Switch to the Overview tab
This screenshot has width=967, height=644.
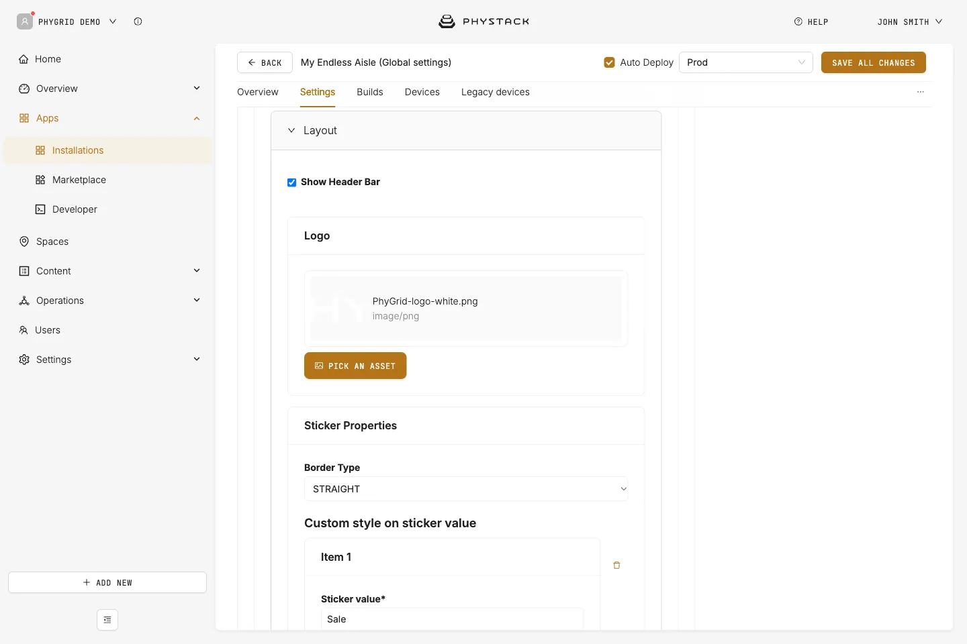tap(258, 92)
